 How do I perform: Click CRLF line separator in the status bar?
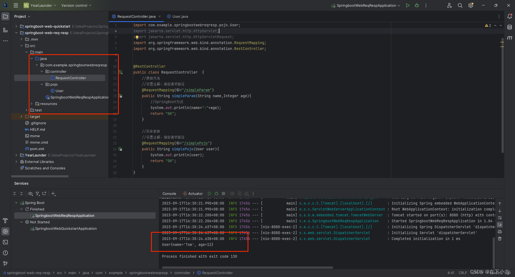click(463, 273)
